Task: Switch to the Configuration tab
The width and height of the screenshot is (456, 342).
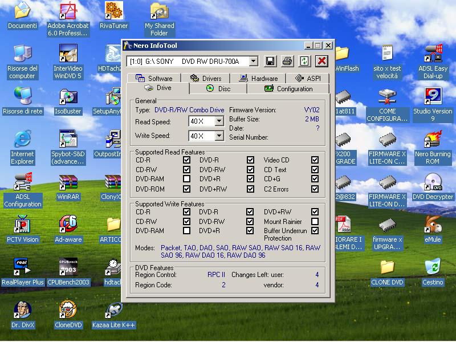Action: click(x=288, y=89)
